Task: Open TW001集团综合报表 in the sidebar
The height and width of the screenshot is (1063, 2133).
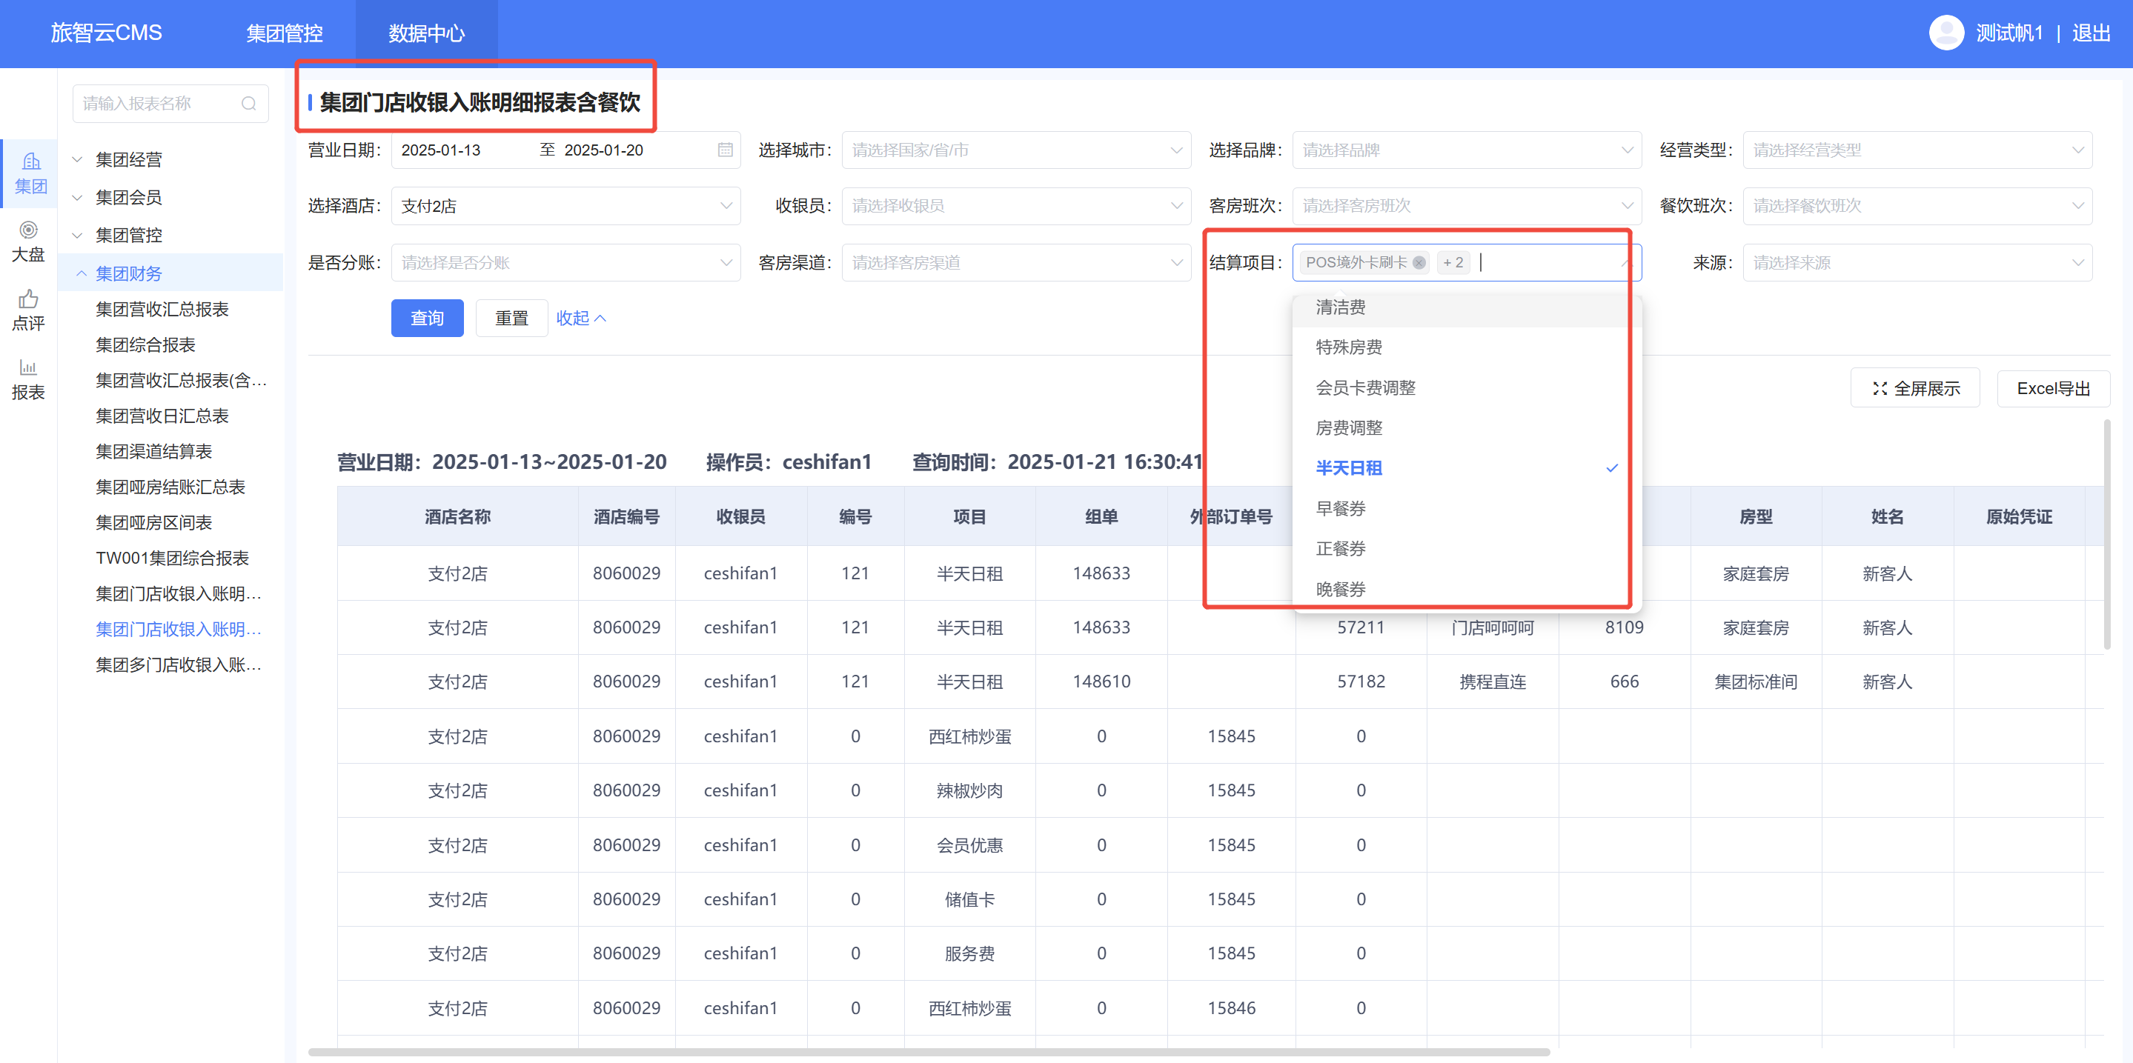Action: coord(172,558)
